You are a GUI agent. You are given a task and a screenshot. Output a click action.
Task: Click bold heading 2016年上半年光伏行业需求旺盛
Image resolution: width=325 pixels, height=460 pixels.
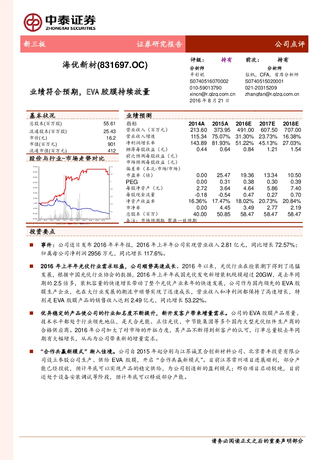coord(82,266)
